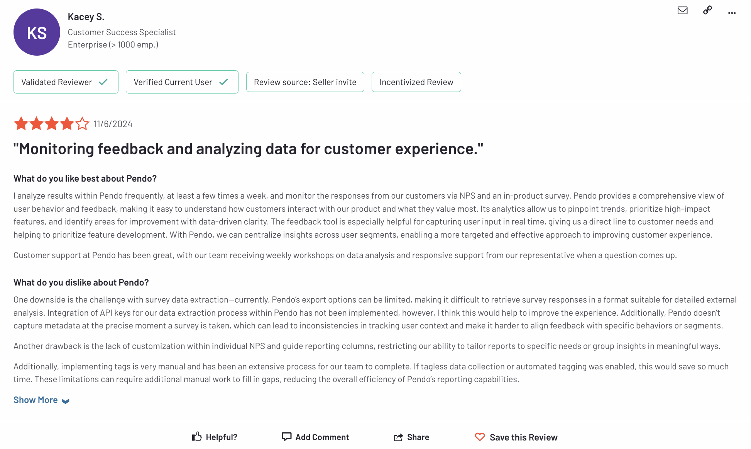Image resolution: width=751 pixels, height=449 pixels.
Task: Click the KS purple avatar circle
Action: [x=37, y=32]
